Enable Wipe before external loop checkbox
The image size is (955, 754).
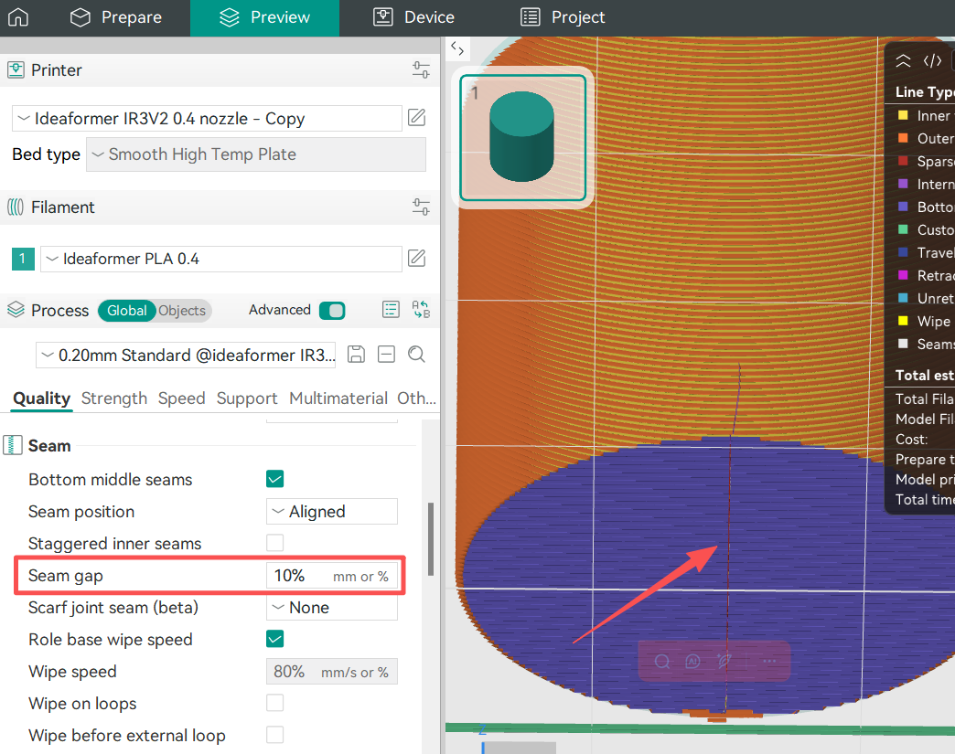[x=274, y=735]
